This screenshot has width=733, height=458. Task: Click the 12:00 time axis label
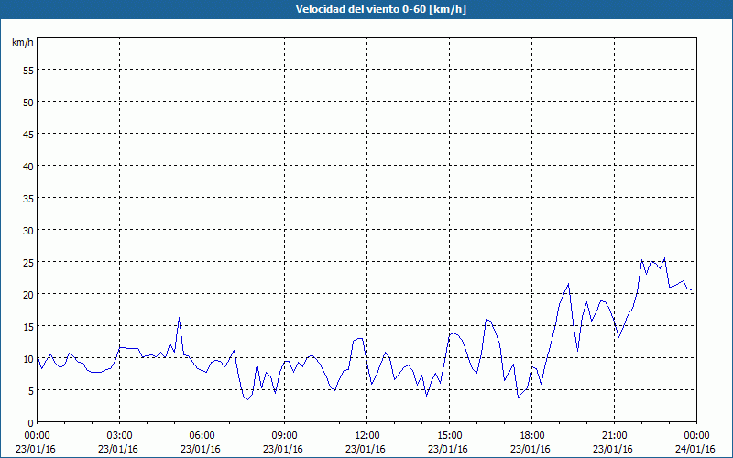click(367, 436)
